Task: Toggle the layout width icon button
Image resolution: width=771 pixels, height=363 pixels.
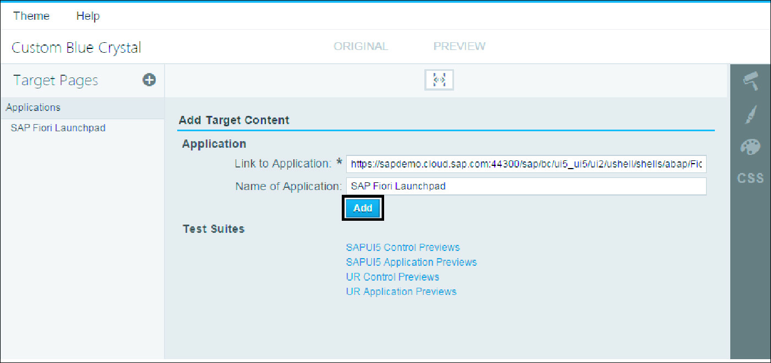Action: pyautogui.click(x=439, y=81)
